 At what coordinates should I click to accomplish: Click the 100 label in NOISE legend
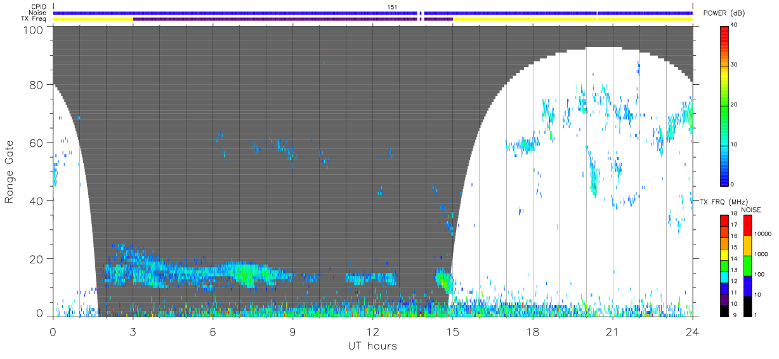tap(759, 274)
